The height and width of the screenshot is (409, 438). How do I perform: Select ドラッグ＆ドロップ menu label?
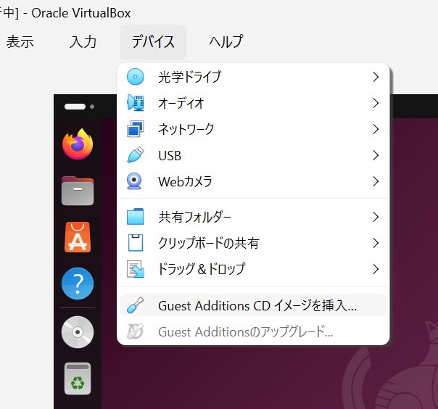202,269
